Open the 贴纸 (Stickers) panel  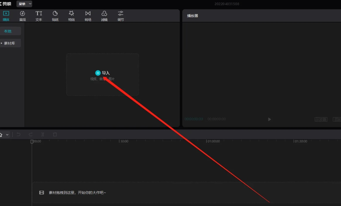pos(55,16)
